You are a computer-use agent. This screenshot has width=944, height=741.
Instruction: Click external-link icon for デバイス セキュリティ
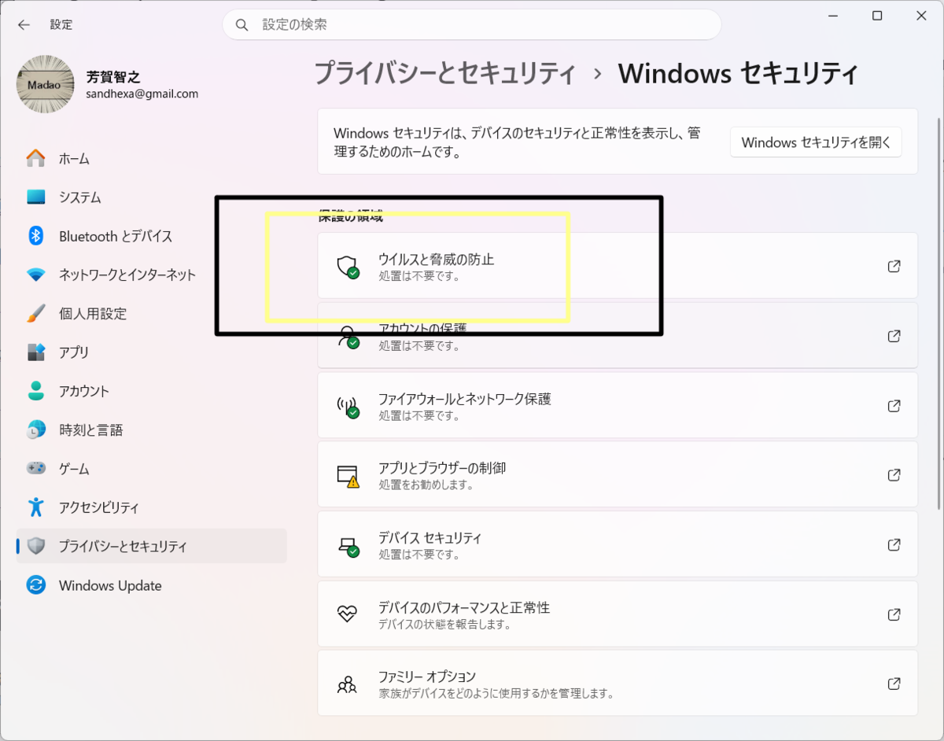click(894, 544)
